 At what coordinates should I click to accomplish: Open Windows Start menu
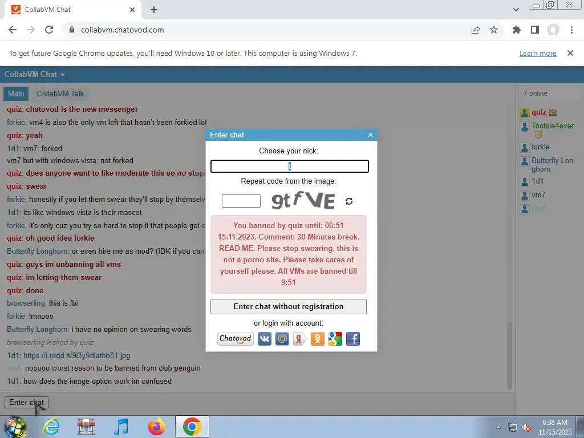pyautogui.click(x=15, y=427)
